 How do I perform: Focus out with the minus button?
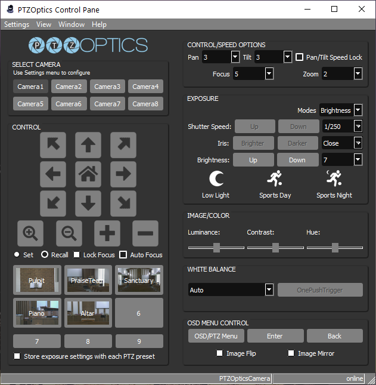[x=145, y=233]
